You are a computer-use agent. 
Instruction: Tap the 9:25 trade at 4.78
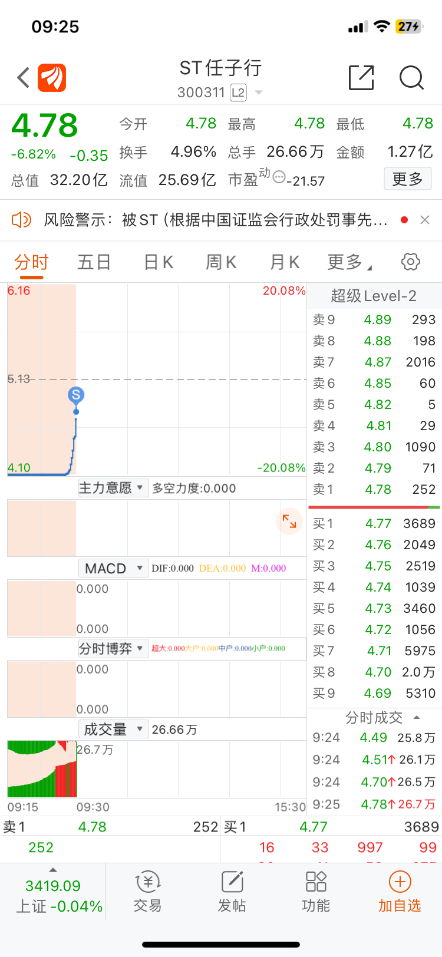pos(374,804)
